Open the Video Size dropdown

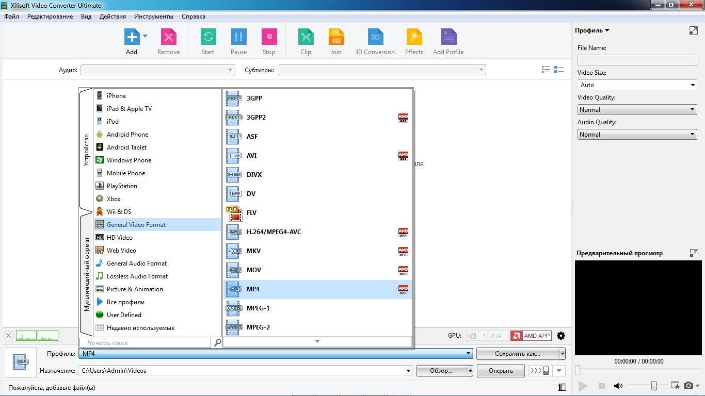tap(637, 85)
